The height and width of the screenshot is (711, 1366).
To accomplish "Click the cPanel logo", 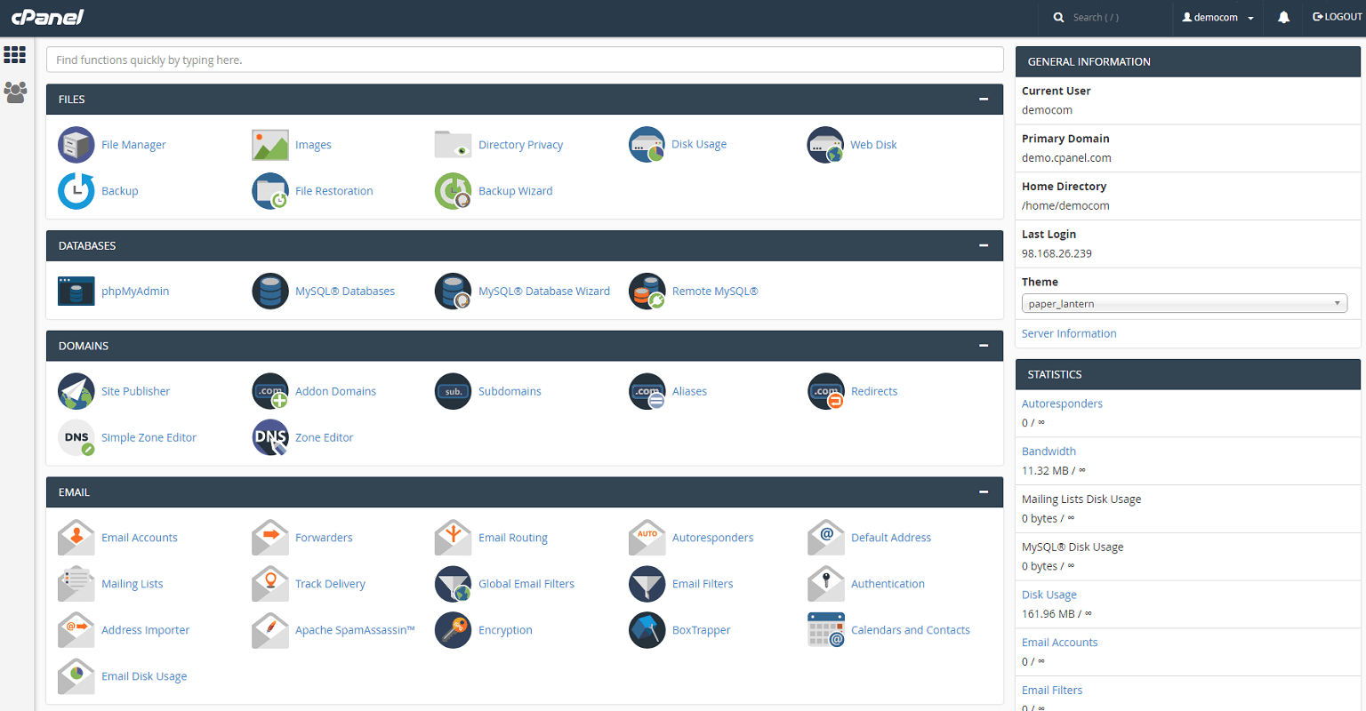I will point(47,17).
